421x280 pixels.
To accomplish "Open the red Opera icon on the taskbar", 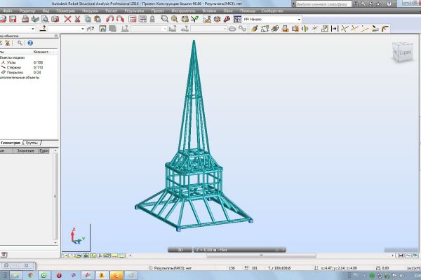I will [x=59, y=275].
